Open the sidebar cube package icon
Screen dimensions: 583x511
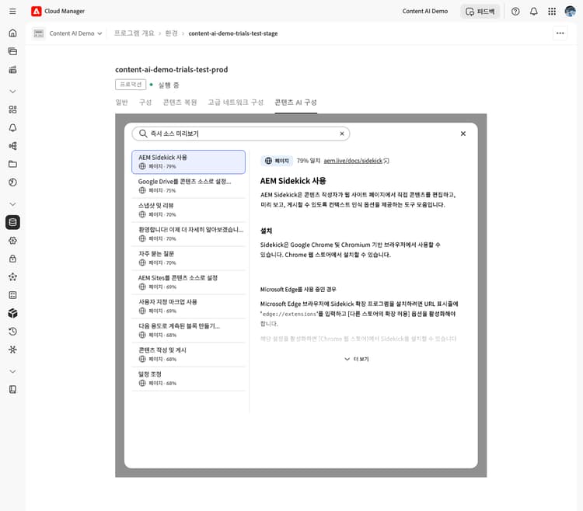tap(12, 313)
